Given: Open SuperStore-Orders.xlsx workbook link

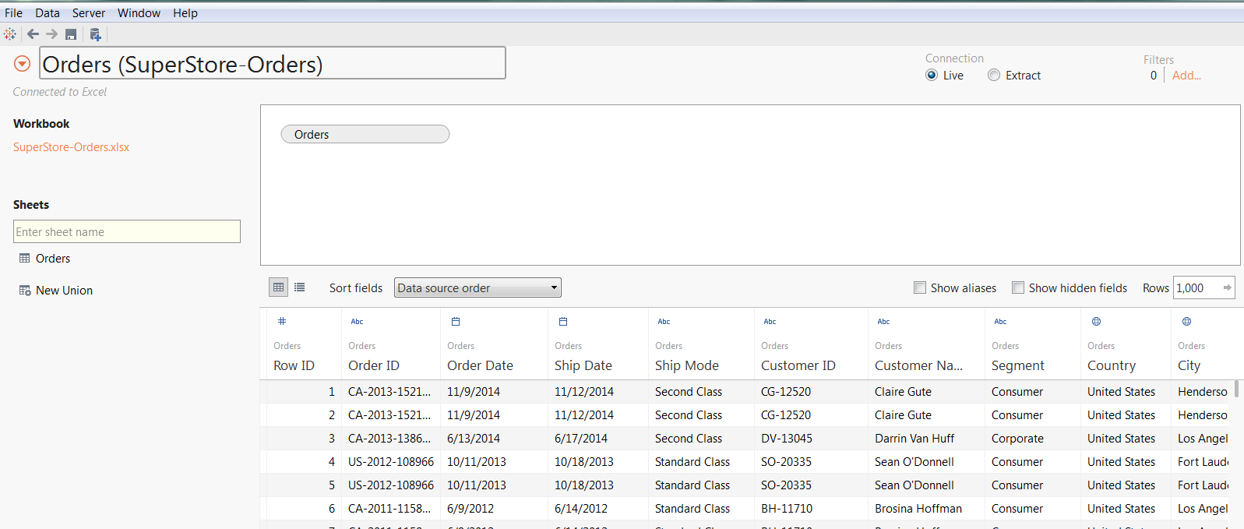Looking at the screenshot, I should click(x=72, y=147).
